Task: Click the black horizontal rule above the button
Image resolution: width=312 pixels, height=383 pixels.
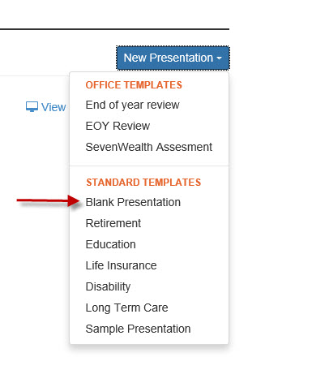Action: point(114,29)
